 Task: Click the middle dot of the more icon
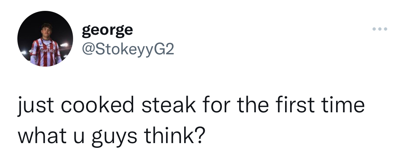click(x=380, y=29)
